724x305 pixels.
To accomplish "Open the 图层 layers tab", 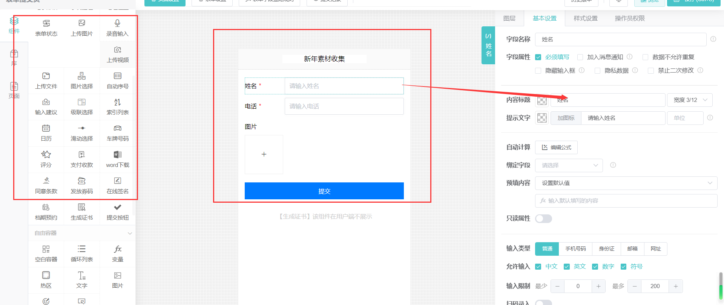I will (x=509, y=18).
